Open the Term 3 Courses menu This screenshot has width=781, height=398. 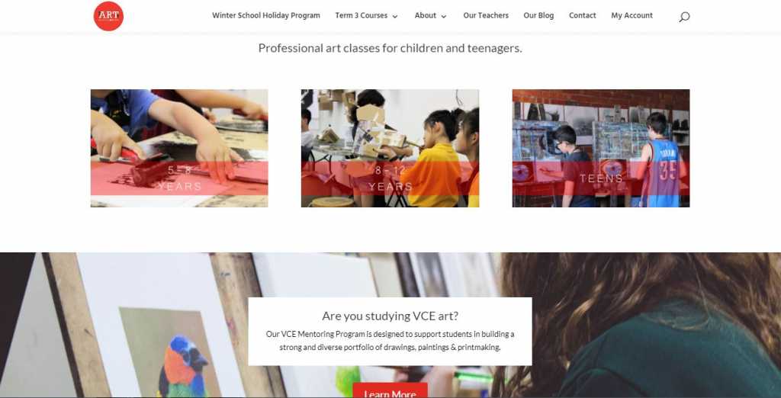pyautogui.click(x=361, y=15)
